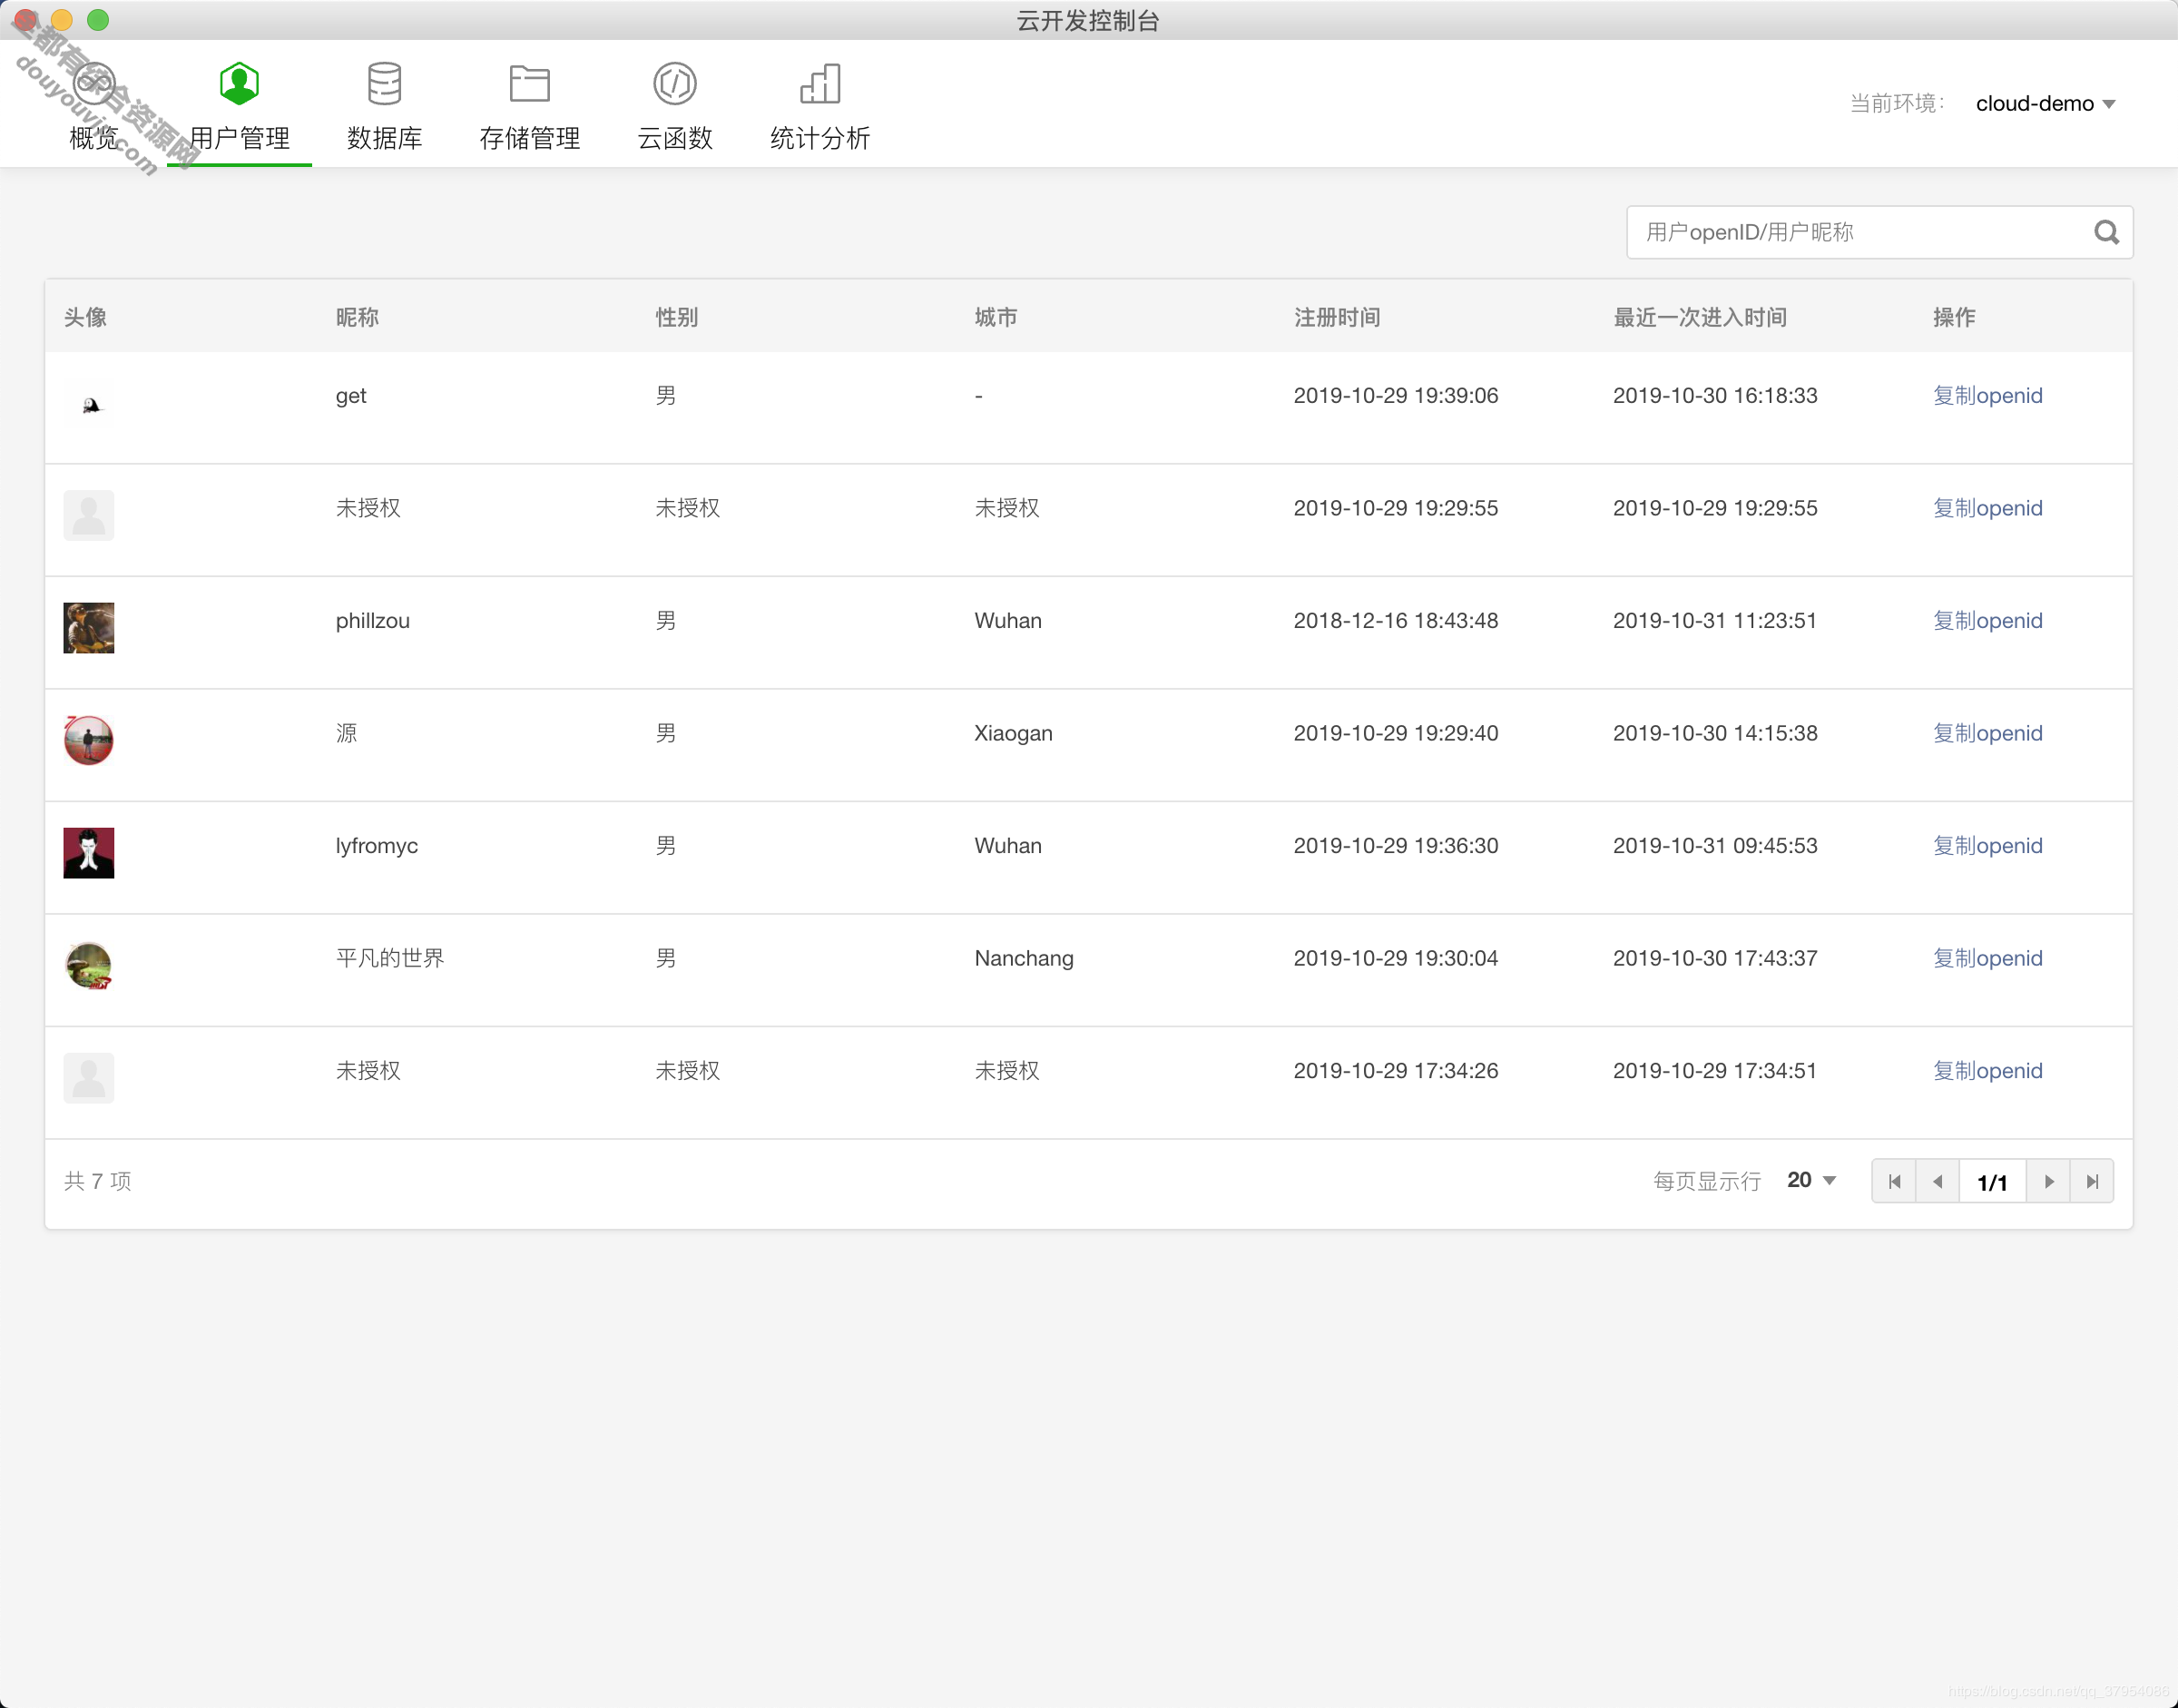Select city Nanchang cell

tap(1024, 958)
